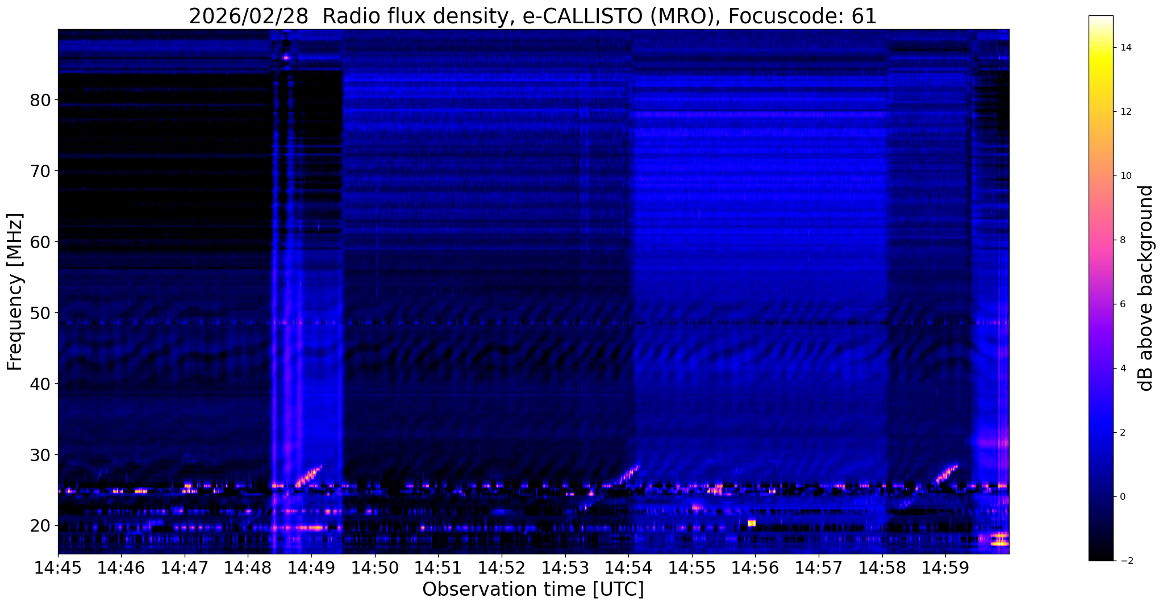The height and width of the screenshot is (606, 1163).
Task: Select the 'Observation time [UTC]' x-axis label
Action: coord(533,590)
